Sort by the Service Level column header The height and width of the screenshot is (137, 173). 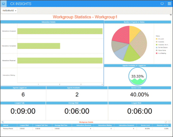pos(146,125)
